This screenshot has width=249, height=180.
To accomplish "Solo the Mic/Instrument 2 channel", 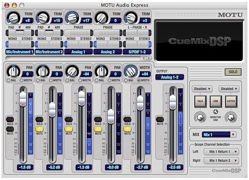I will [39, 119].
